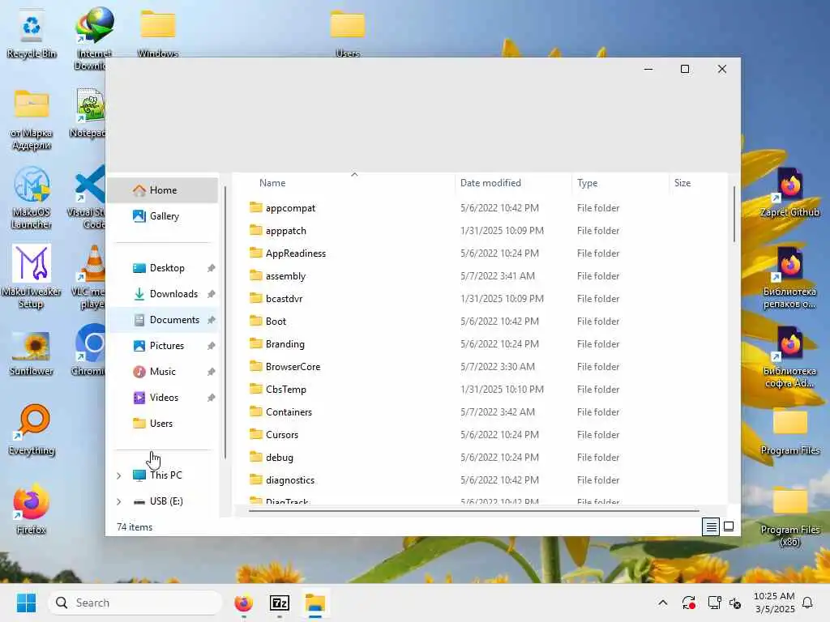Viewport: 830px width, 622px height.
Task: Open Библиотека софта desktop shortcut
Action: tap(789, 356)
